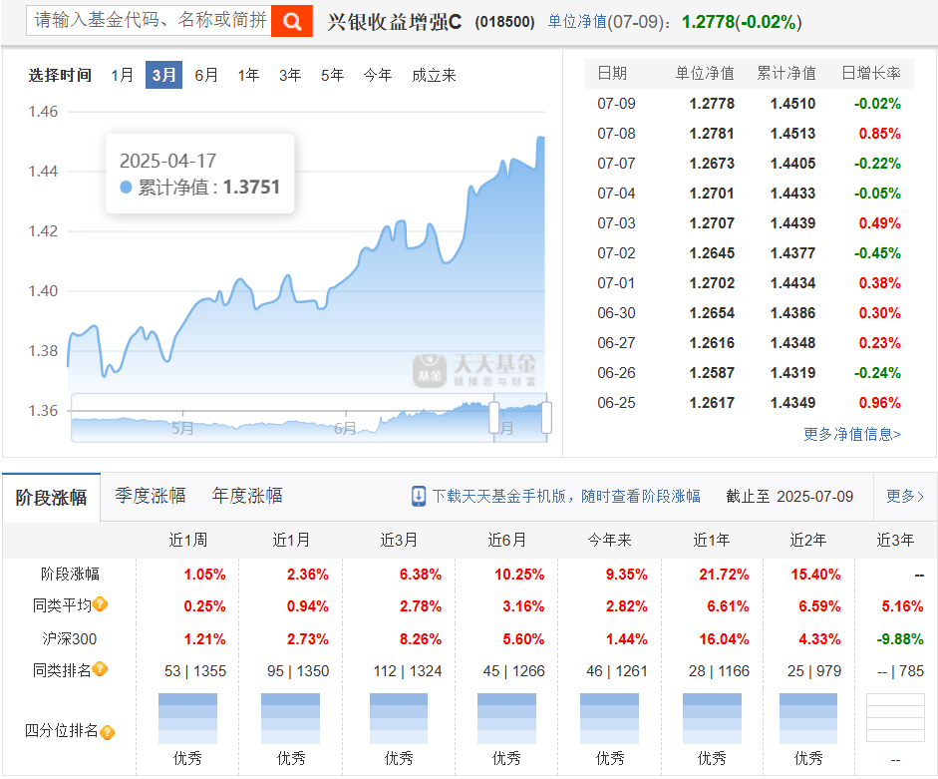The height and width of the screenshot is (779, 938).
Task: Select the 3年 time range
Action: (x=290, y=75)
